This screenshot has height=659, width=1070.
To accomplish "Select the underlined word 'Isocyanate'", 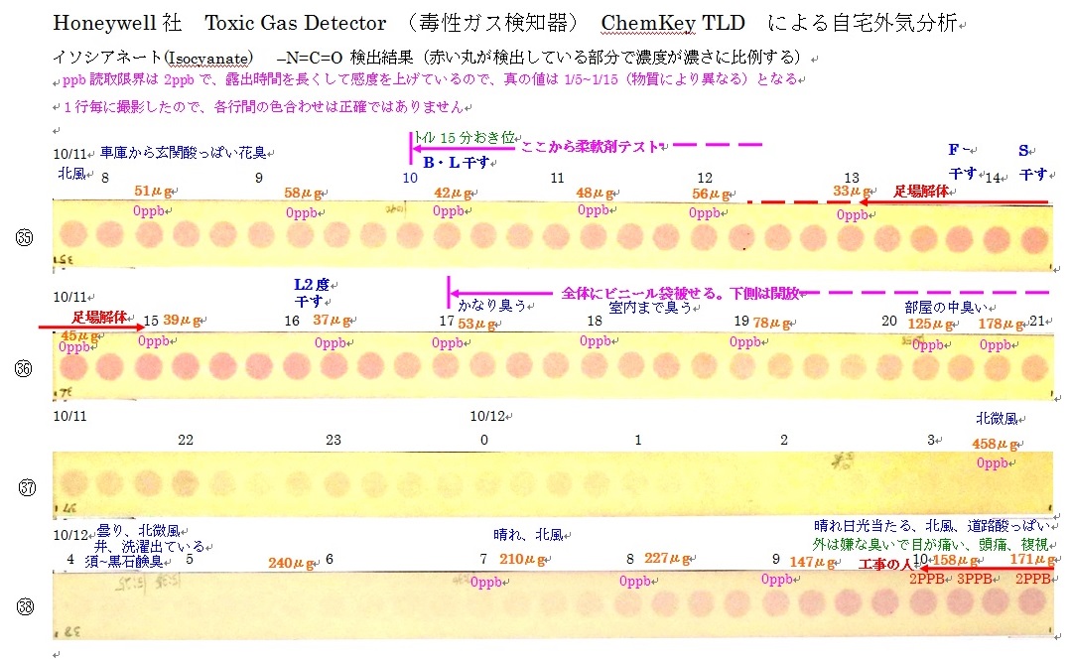I will point(208,59).
